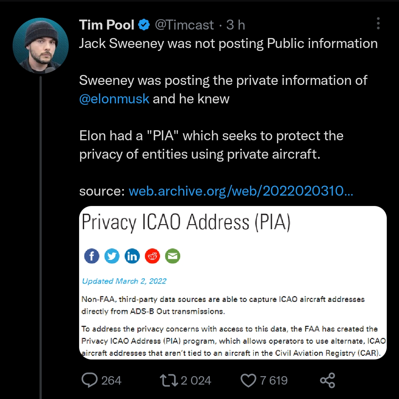This screenshot has height=399, width=399.
Task: Click the blue verified badge
Action: tap(144, 25)
